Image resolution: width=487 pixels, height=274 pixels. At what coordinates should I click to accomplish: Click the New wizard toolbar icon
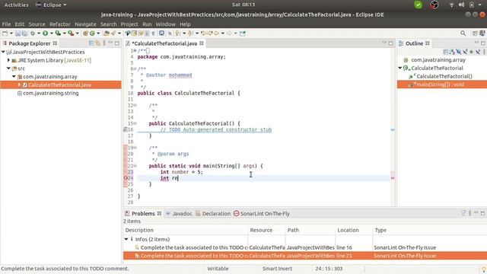pos(5,33)
